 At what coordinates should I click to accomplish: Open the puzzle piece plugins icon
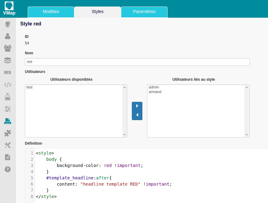[x=8, y=133]
